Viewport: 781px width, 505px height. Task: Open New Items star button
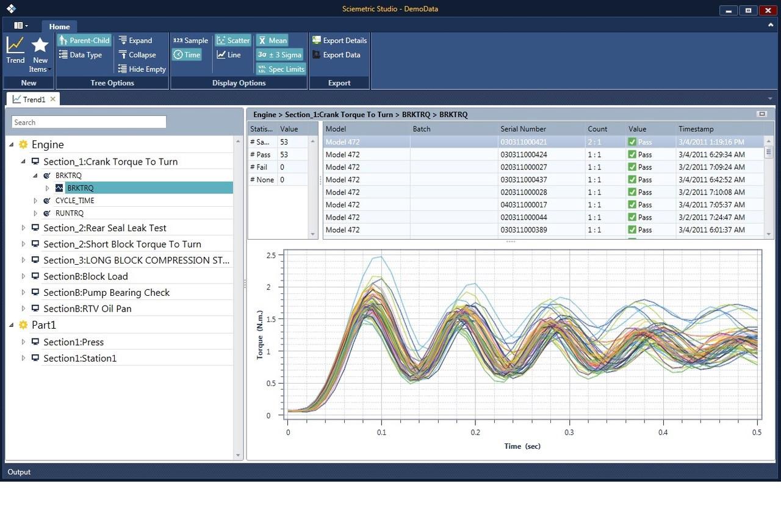(x=40, y=54)
